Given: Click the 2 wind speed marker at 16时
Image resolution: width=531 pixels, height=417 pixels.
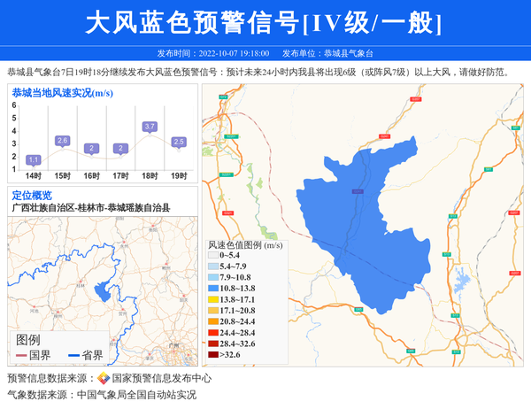Looking at the screenshot, I should [x=91, y=148].
